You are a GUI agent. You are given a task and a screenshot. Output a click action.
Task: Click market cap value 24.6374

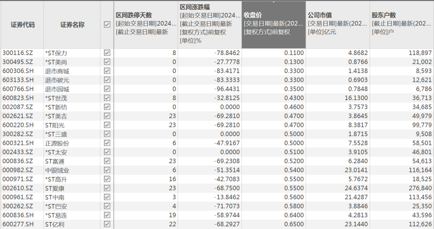(356, 188)
